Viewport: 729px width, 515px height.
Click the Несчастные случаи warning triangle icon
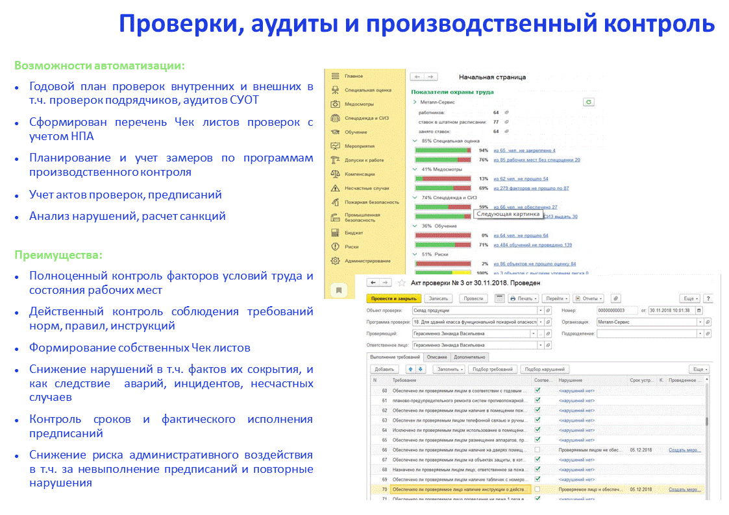click(x=335, y=188)
